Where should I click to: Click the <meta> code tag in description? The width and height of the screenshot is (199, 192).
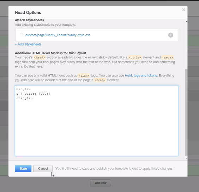pyautogui.click(x=168, y=58)
